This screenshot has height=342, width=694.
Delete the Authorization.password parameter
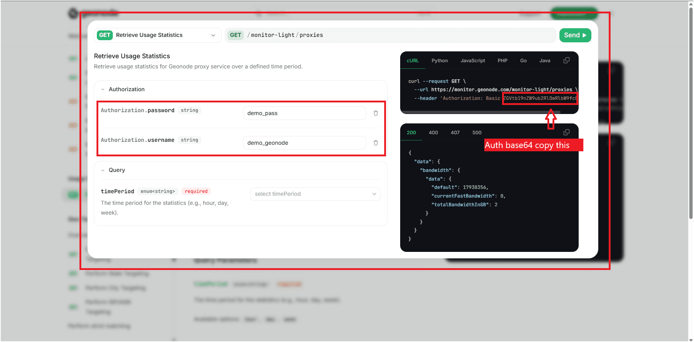pyautogui.click(x=375, y=113)
